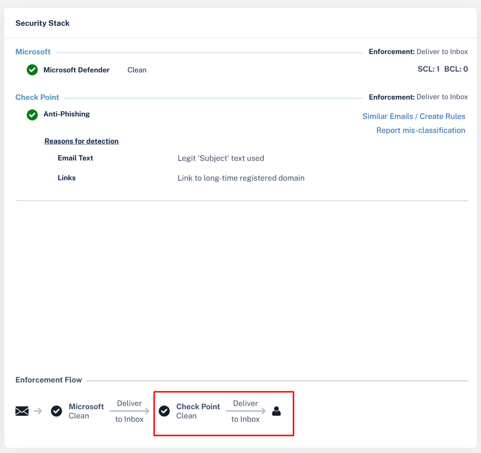Click the green checkmark beside Anti-Phishing

(x=32, y=115)
